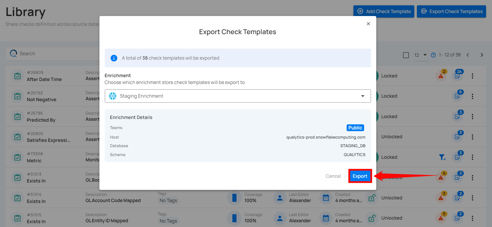Click No Tags on GL Account Code Mapped row
The height and width of the screenshot is (227, 492).
(x=168, y=201)
